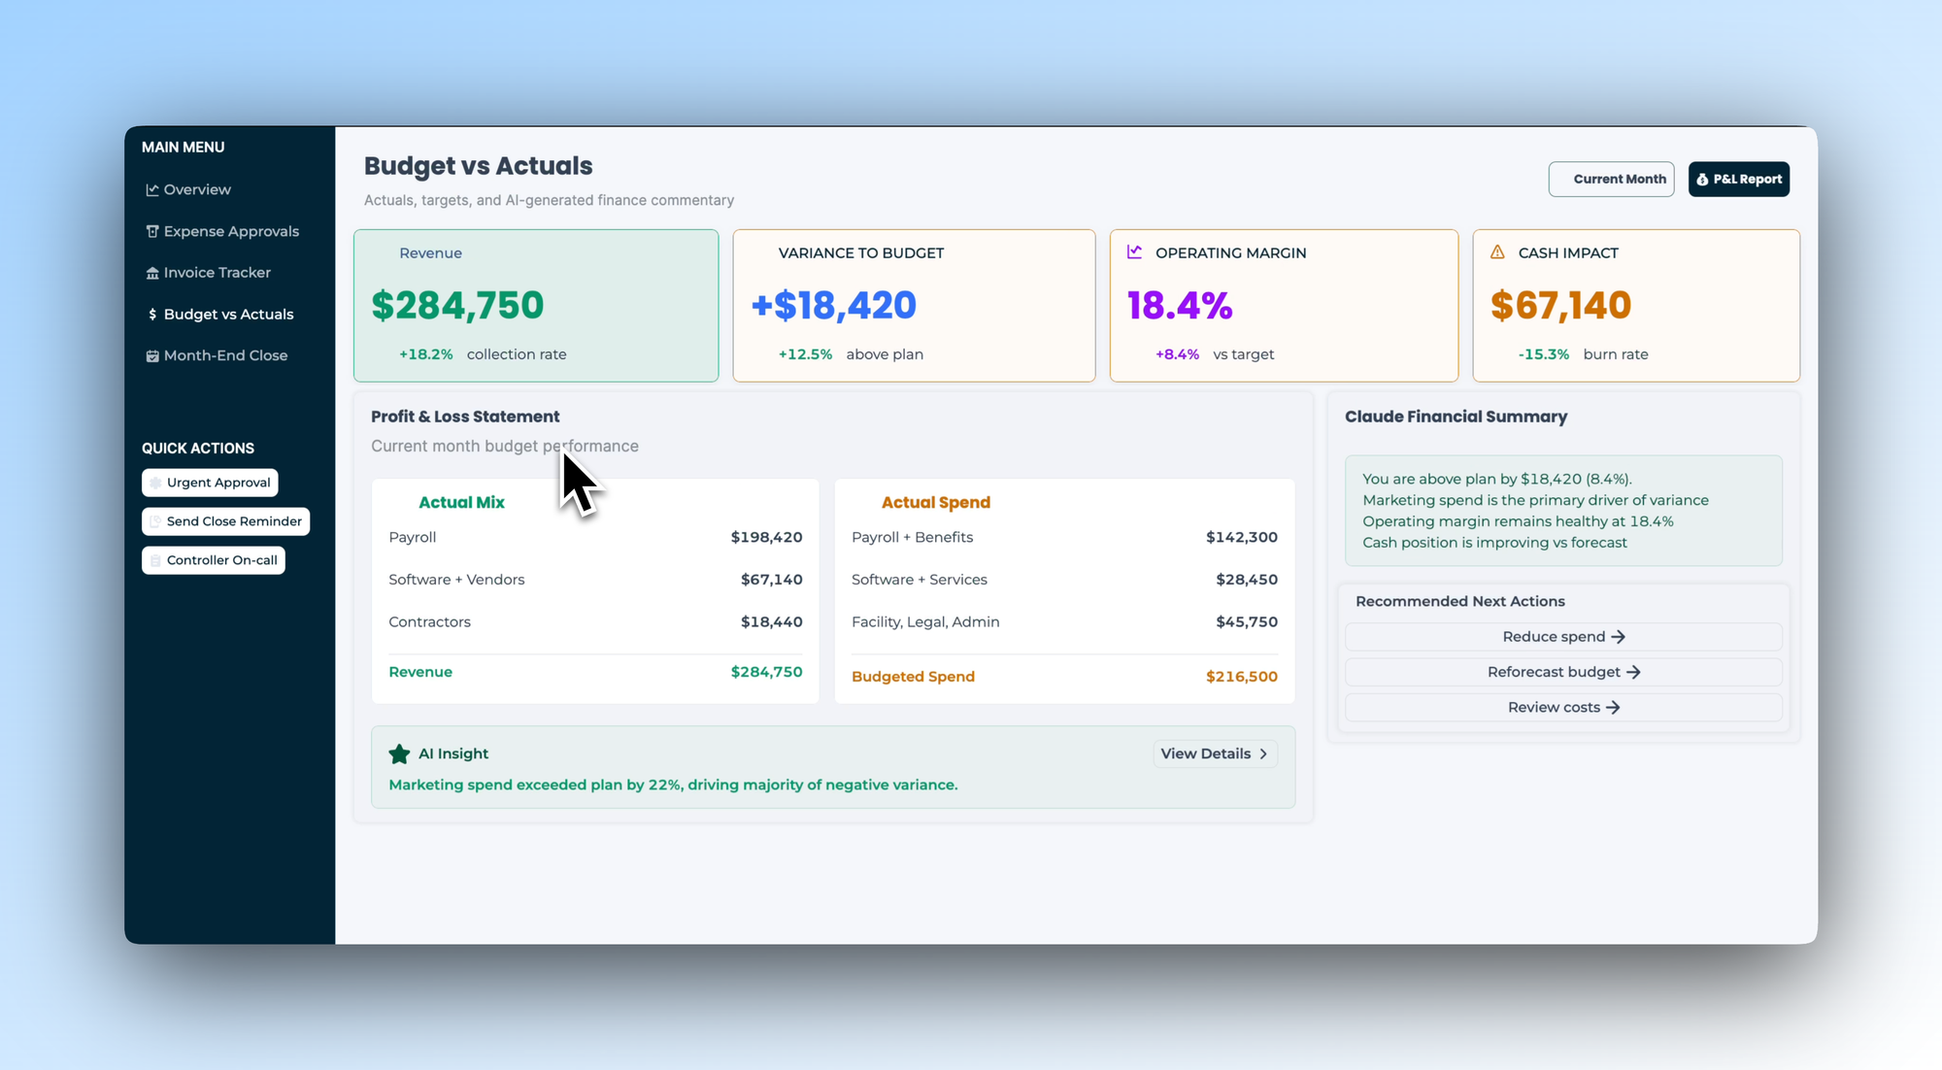Click the Software + Vendors row
This screenshot has width=1942, height=1070.
(x=595, y=581)
